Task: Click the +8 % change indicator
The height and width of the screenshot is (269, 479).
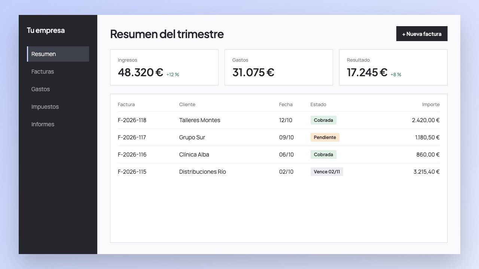Action: pyautogui.click(x=396, y=74)
